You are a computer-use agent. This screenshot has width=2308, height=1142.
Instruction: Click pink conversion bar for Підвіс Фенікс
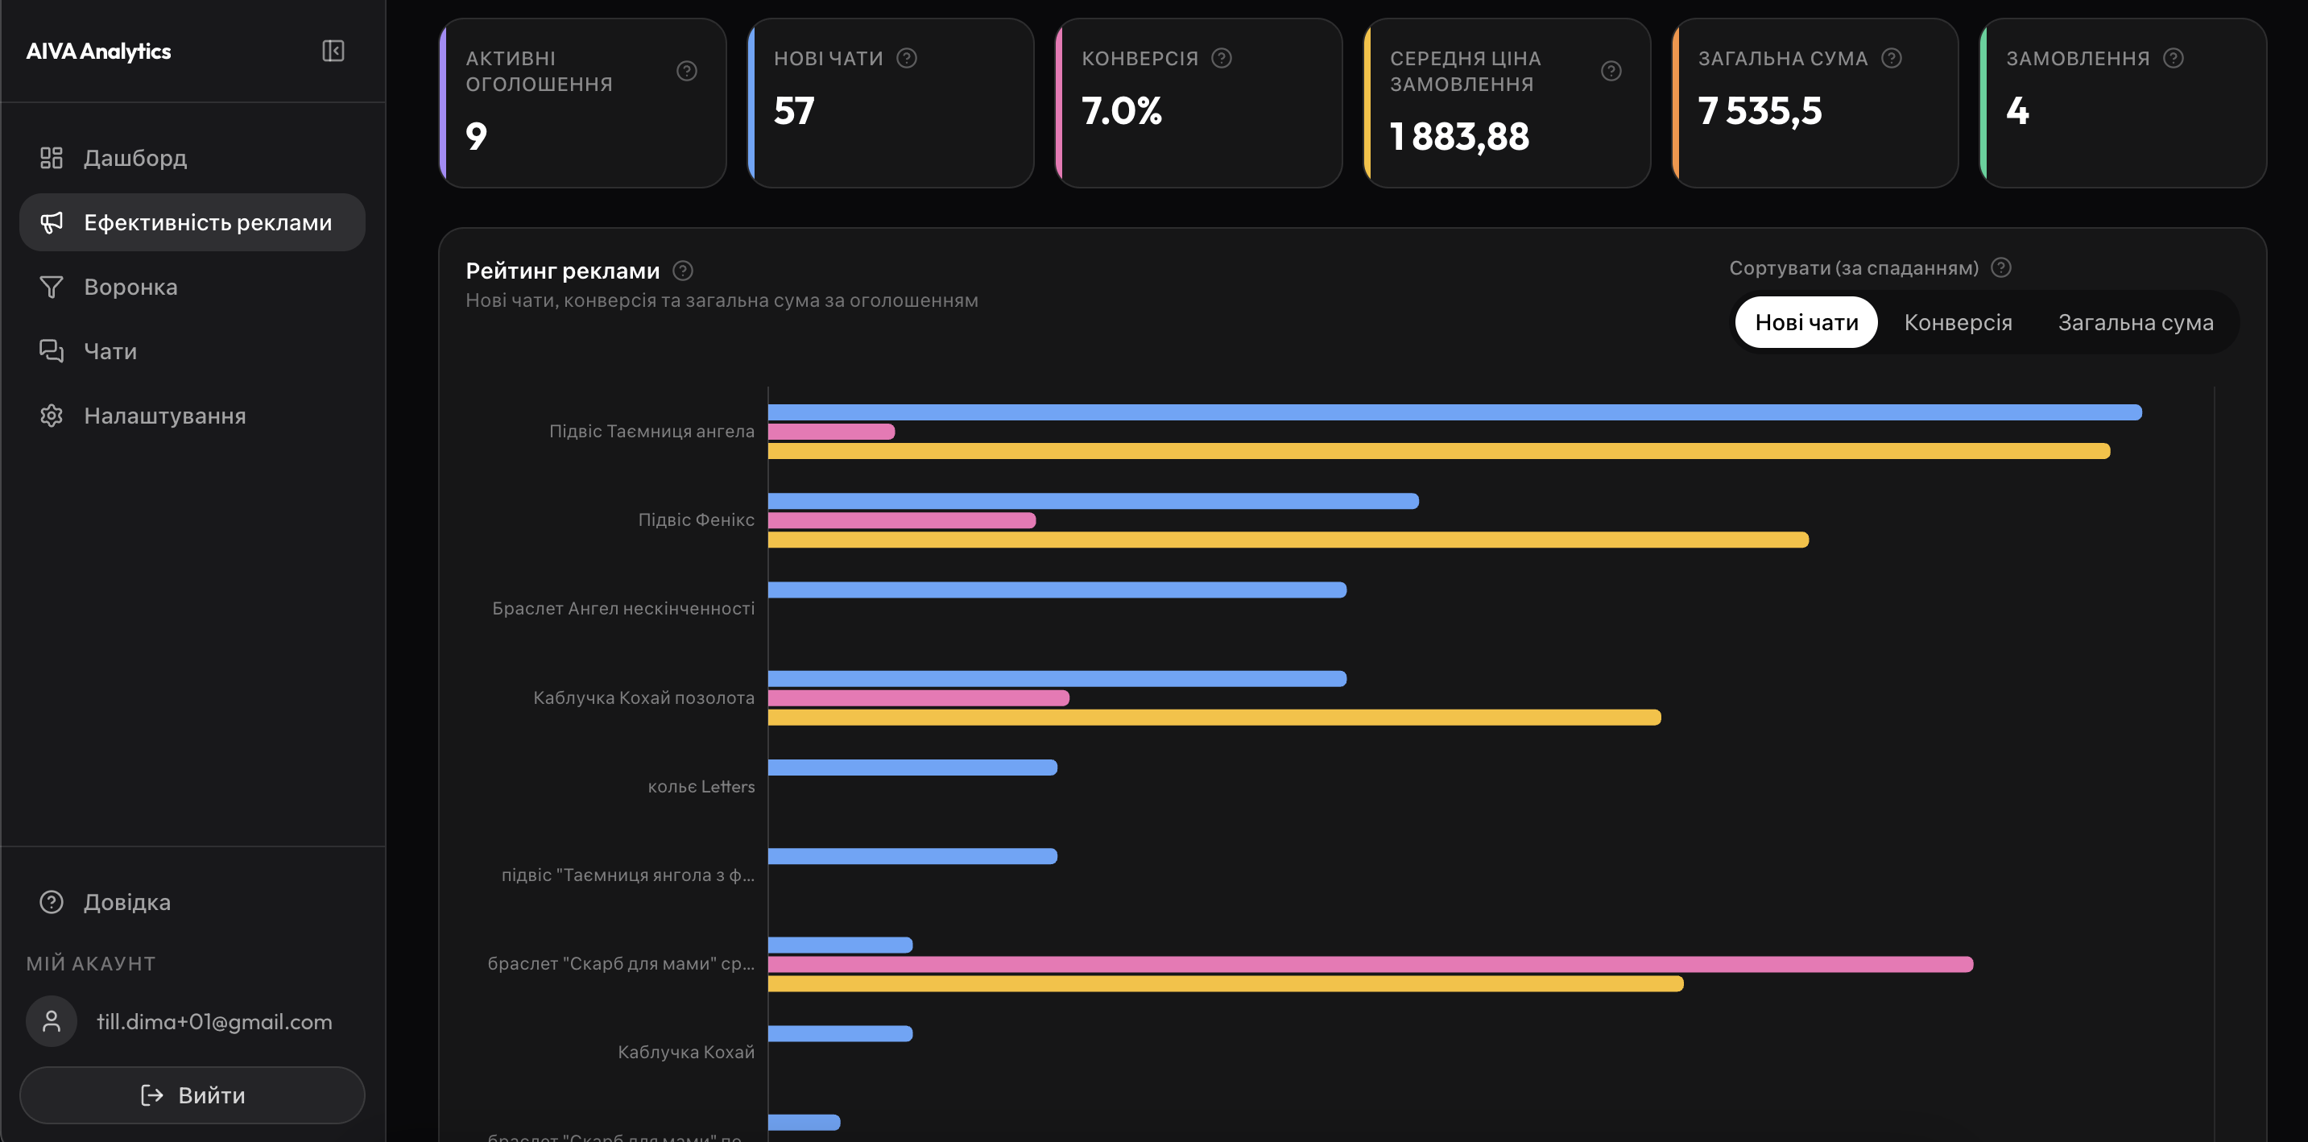tap(901, 520)
